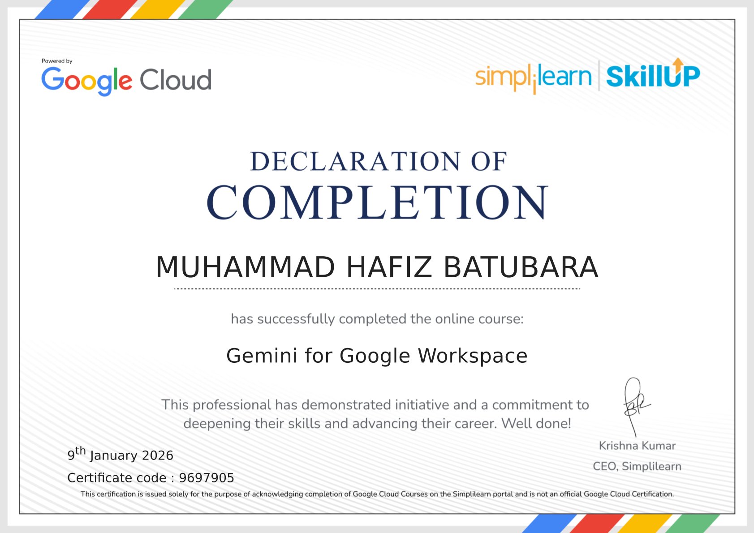Select course title Gemini for Google Workspace
The image size is (754, 533).
(377, 356)
